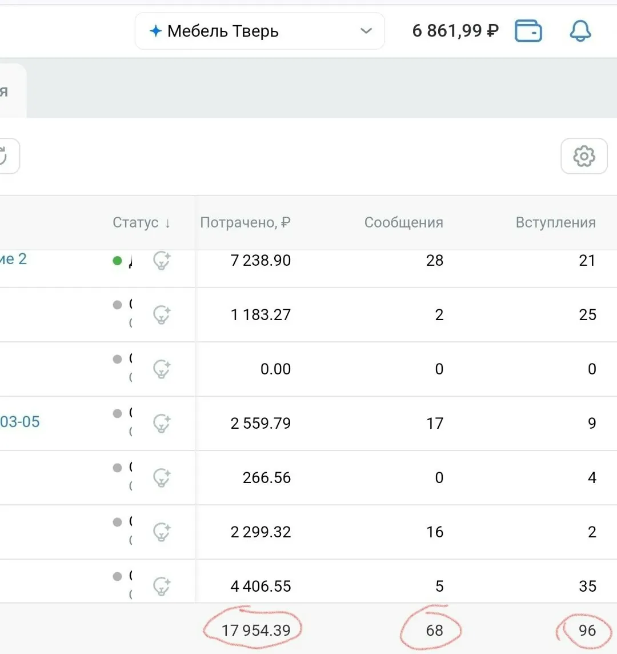617x654 pixels.
Task: Toggle gray status dot in 1 183.27 row
Action: (x=118, y=305)
